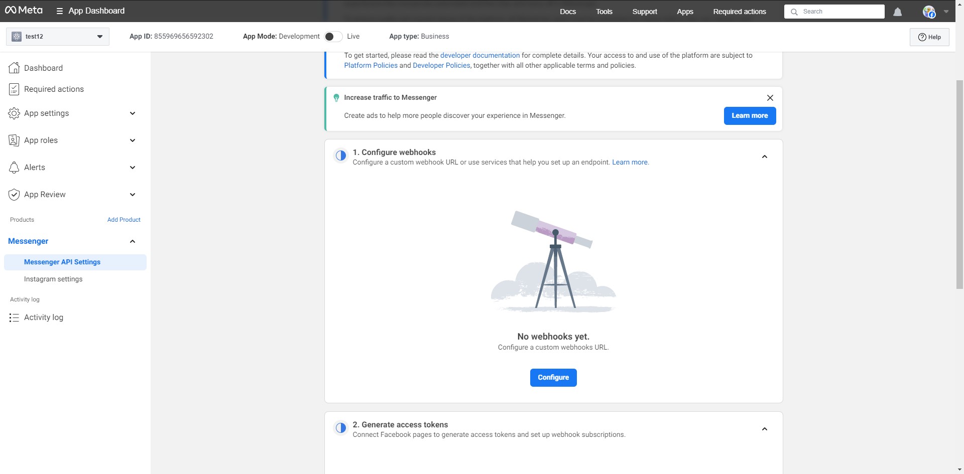Image resolution: width=964 pixels, height=474 pixels.
Task: Toggle App Mode to Live
Action: 333,37
